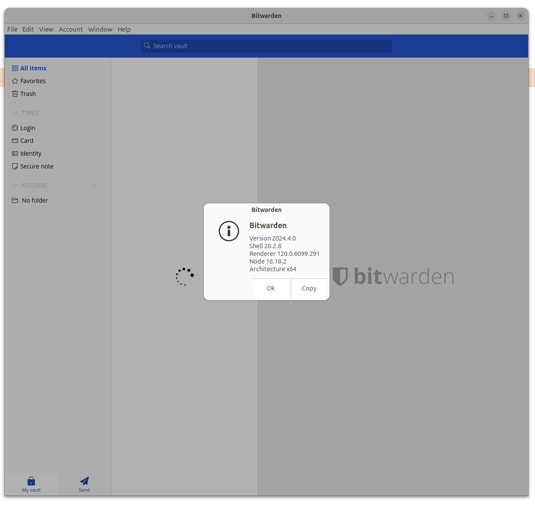This screenshot has width=535, height=507.
Task: Switch to the Send tab label
Action: (x=84, y=490)
